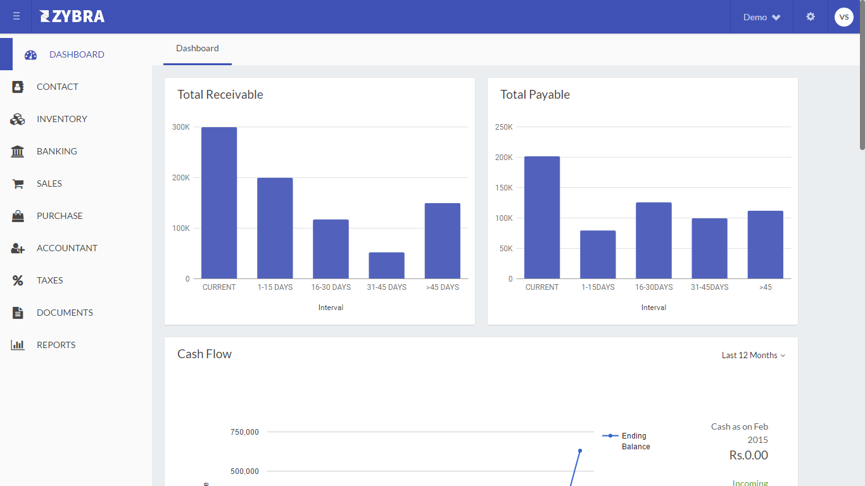Image resolution: width=865 pixels, height=486 pixels.
Task: Click the 'Cash as on Feb 2015' text
Action: pos(740,433)
